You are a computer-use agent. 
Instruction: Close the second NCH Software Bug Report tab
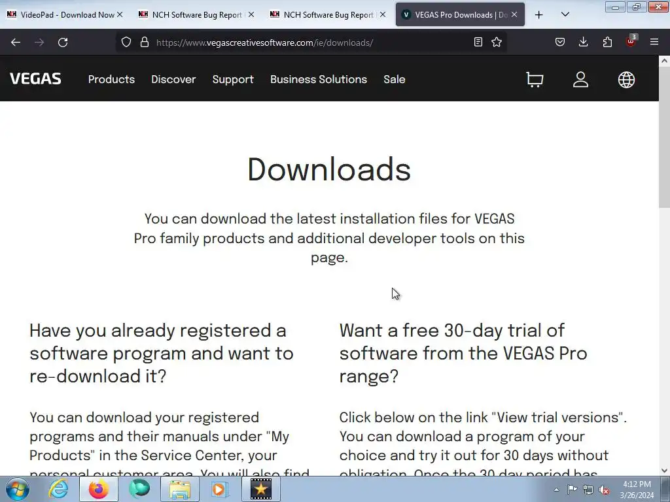click(383, 15)
